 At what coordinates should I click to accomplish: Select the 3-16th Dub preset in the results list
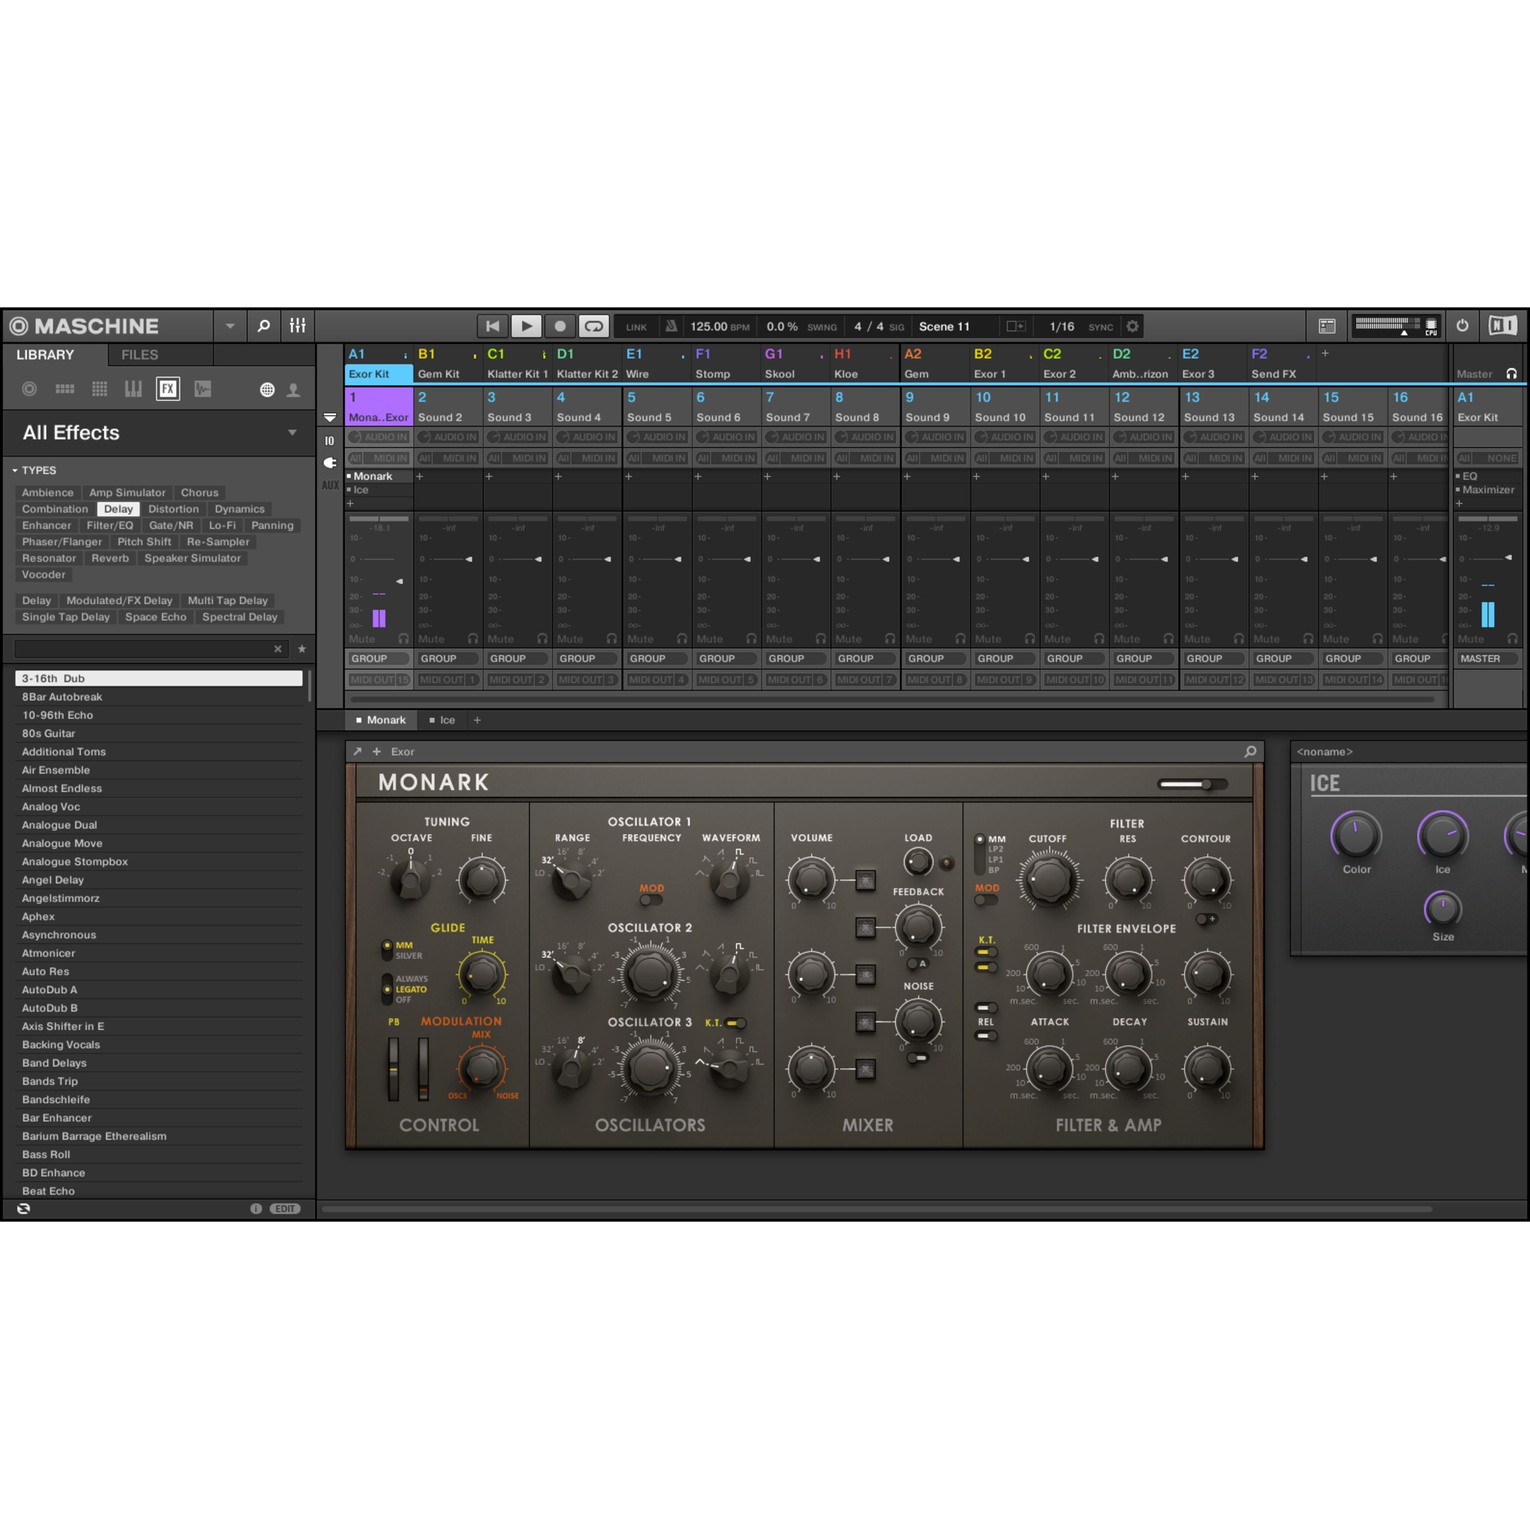(x=158, y=678)
